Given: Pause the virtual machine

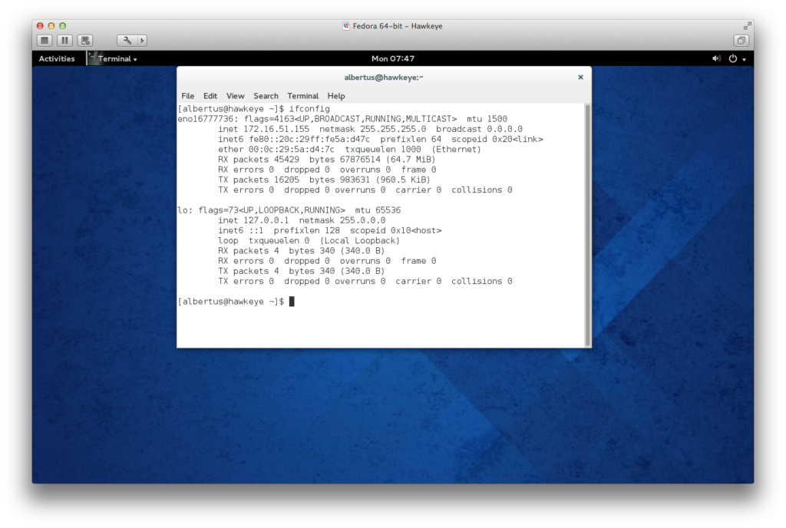Looking at the screenshot, I should click(64, 41).
